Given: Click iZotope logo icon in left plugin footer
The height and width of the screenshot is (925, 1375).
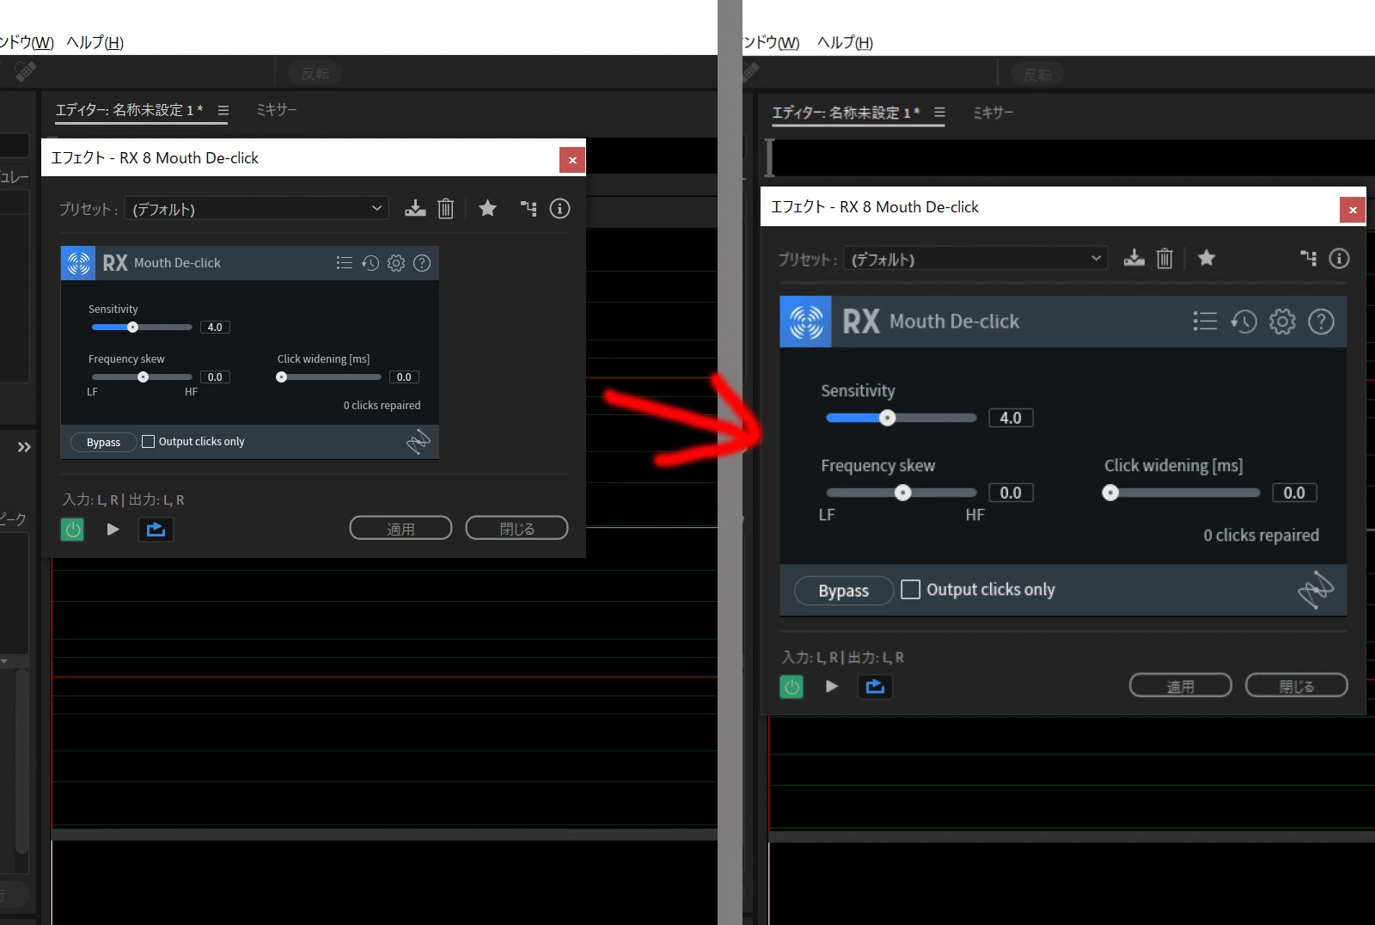Looking at the screenshot, I should click(x=419, y=442).
